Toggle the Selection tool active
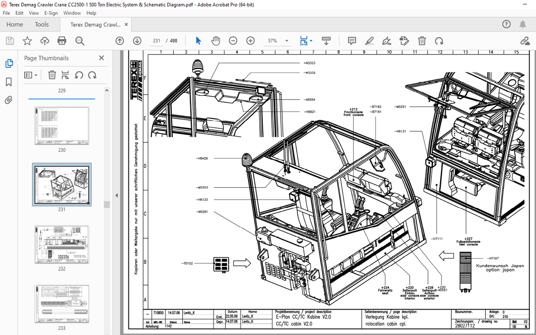This screenshot has height=335, width=536. 198,41
